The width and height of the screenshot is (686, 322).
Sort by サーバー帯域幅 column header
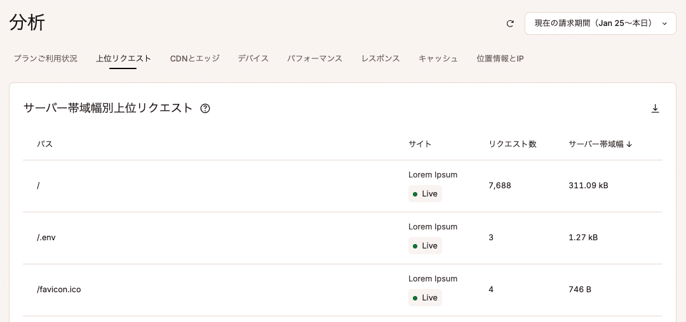click(x=600, y=144)
